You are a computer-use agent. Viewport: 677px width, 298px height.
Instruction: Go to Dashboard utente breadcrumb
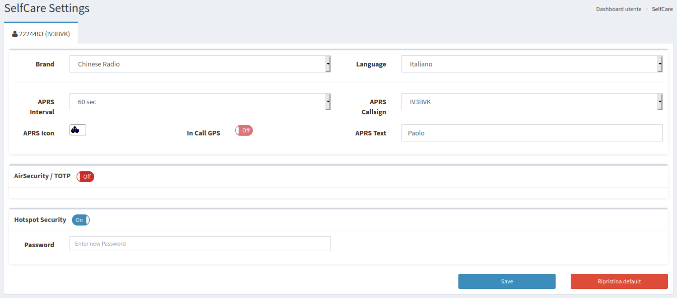point(619,9)
